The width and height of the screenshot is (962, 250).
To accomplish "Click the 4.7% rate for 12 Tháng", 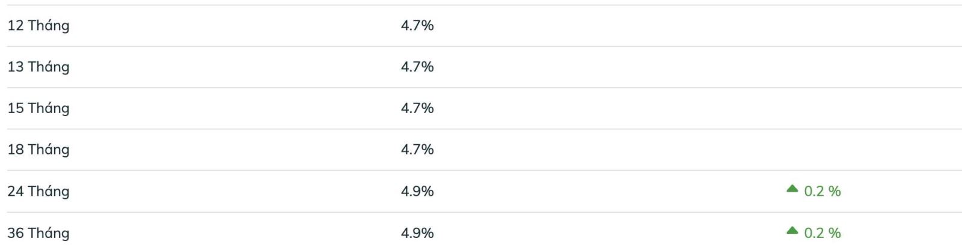I will click(417, 25).
